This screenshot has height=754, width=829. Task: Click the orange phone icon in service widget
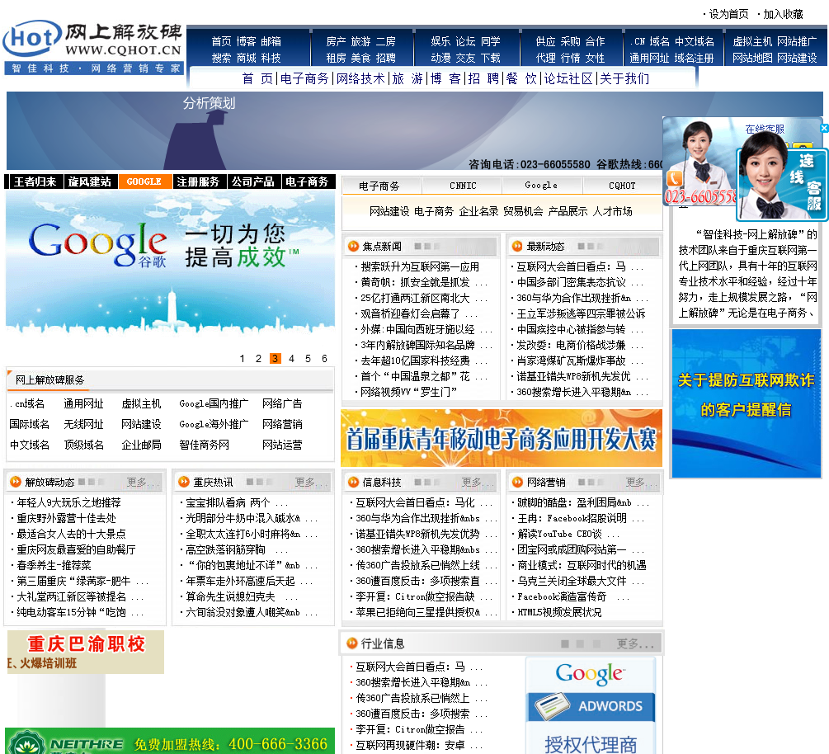click(x=674, y=178)
